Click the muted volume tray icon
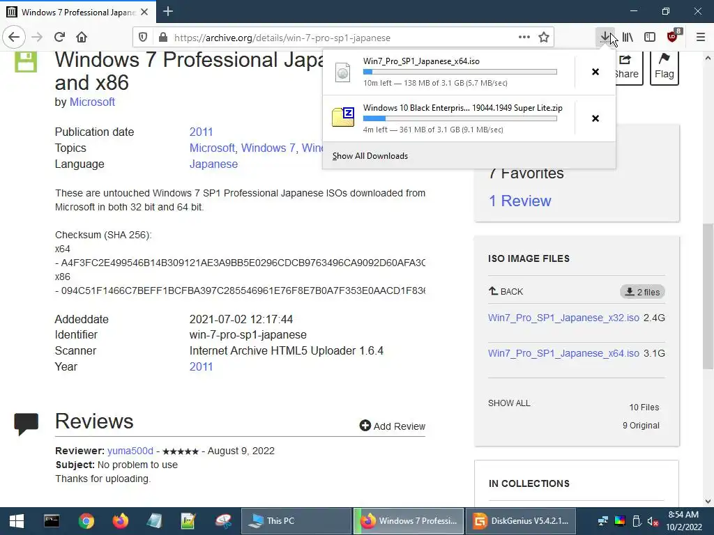The width and height of the screenshot is (714, 535). tap(653, 521)
